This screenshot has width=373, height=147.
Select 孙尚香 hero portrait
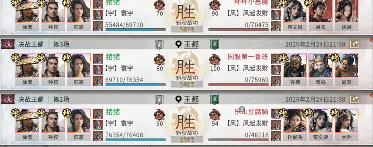(295, 121)
